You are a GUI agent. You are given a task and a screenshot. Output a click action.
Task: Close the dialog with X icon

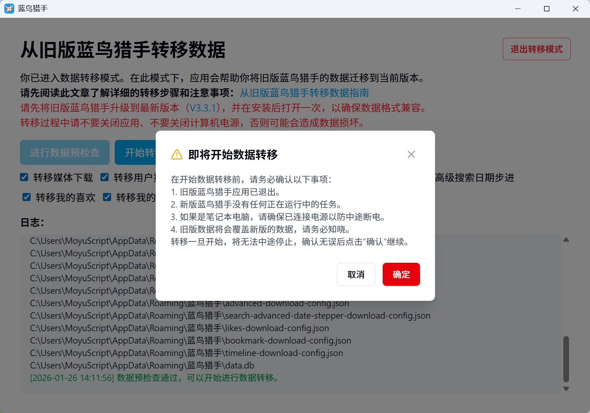[411, 154]
